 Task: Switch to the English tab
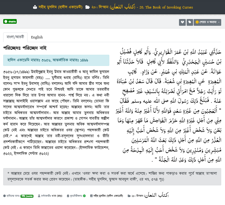pos(37,37)
